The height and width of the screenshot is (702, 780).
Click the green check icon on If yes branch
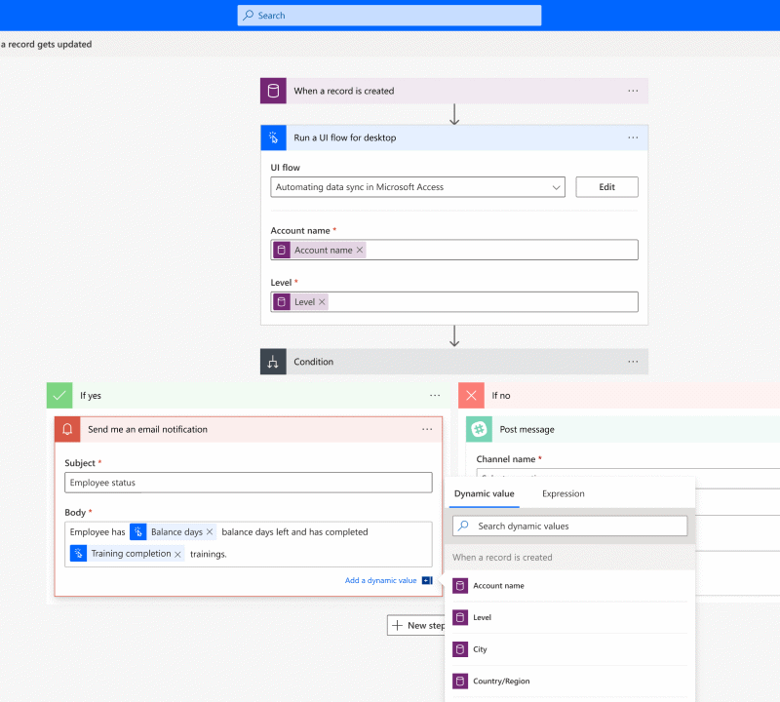pyautogui.click(x=59, y=395)
